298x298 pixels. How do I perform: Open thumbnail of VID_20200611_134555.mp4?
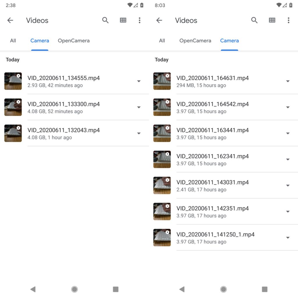(13, 81)
